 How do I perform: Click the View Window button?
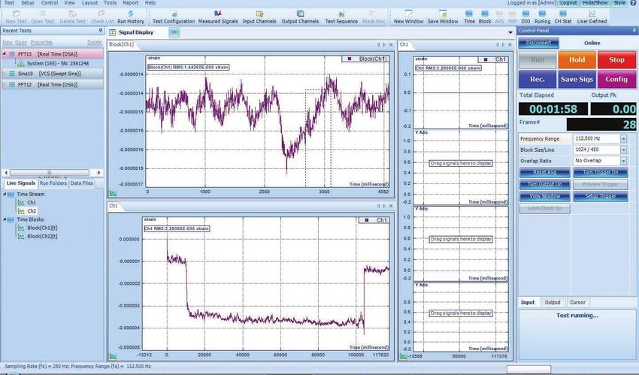(x=545, y=196)
